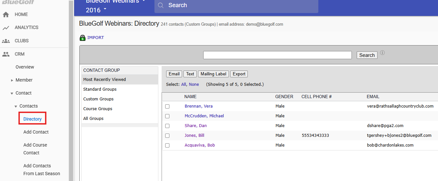Viewport: 438px width, 181px height.
Task: Click the CELL PHONE # column header
Action: coord(316,97)
